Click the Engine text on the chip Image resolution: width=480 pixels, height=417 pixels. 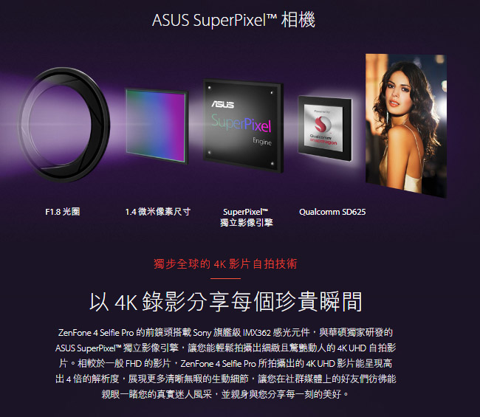click(262, 142)
